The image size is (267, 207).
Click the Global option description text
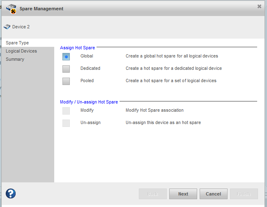[172, 56]
